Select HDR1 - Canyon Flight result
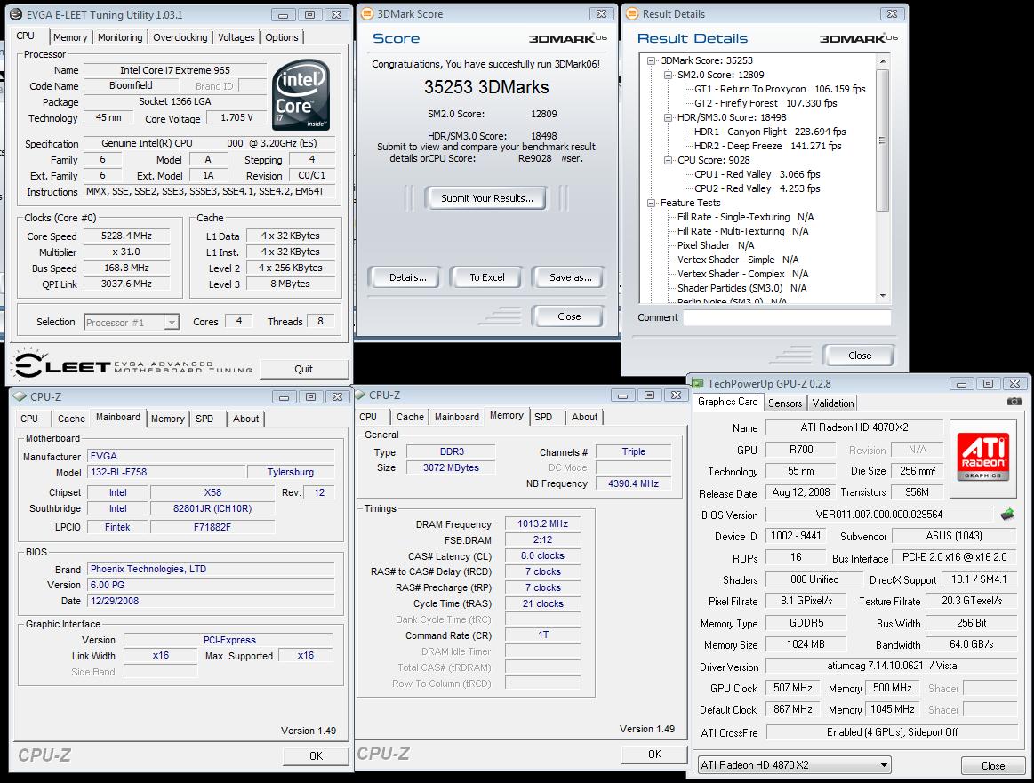 [770, 132]
